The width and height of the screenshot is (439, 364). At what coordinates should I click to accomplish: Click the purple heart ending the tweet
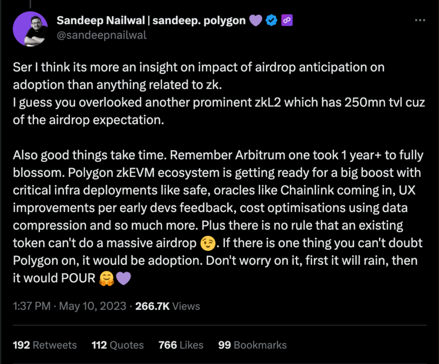tap(123, 279)
